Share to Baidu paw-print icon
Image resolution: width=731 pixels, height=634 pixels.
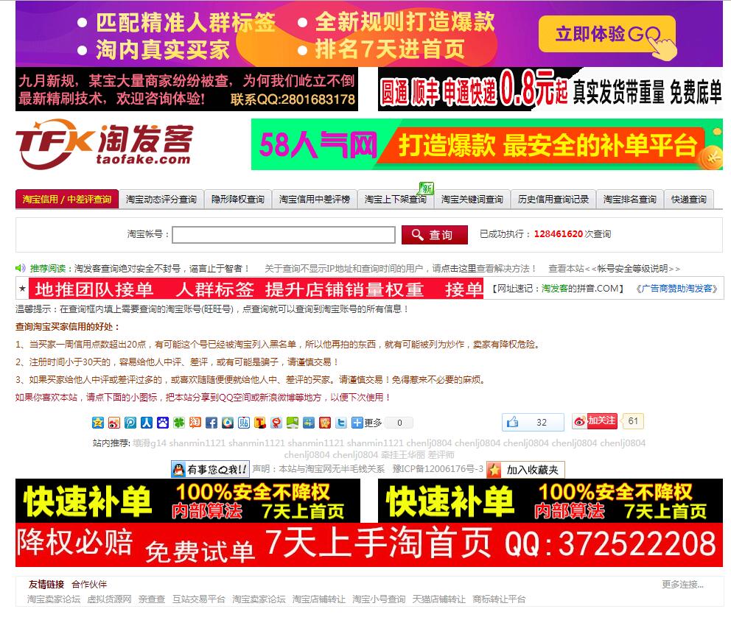point(163,423)
